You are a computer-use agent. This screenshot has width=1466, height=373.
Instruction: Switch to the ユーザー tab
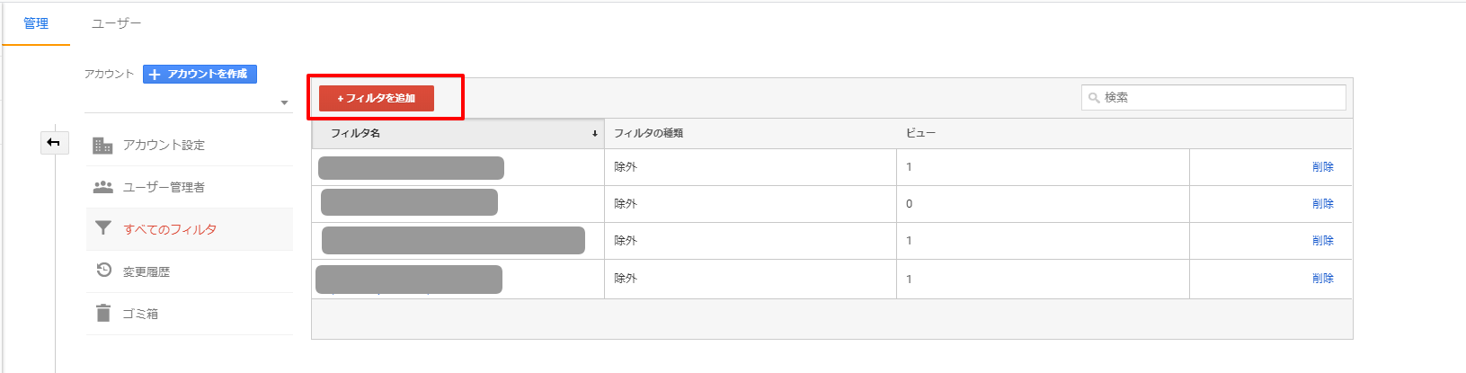click(x=116, y=23)
